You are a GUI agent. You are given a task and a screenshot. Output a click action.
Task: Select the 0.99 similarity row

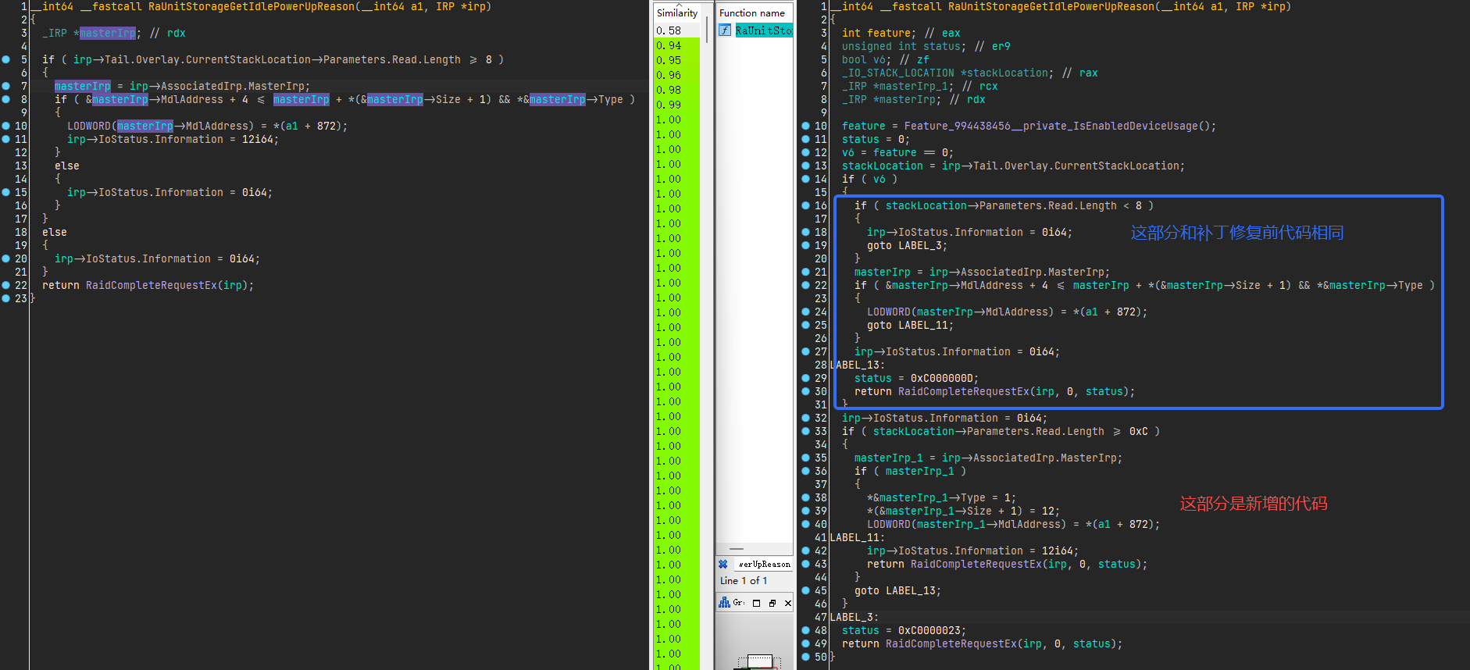pyautogui.click(x=676, y=105)
